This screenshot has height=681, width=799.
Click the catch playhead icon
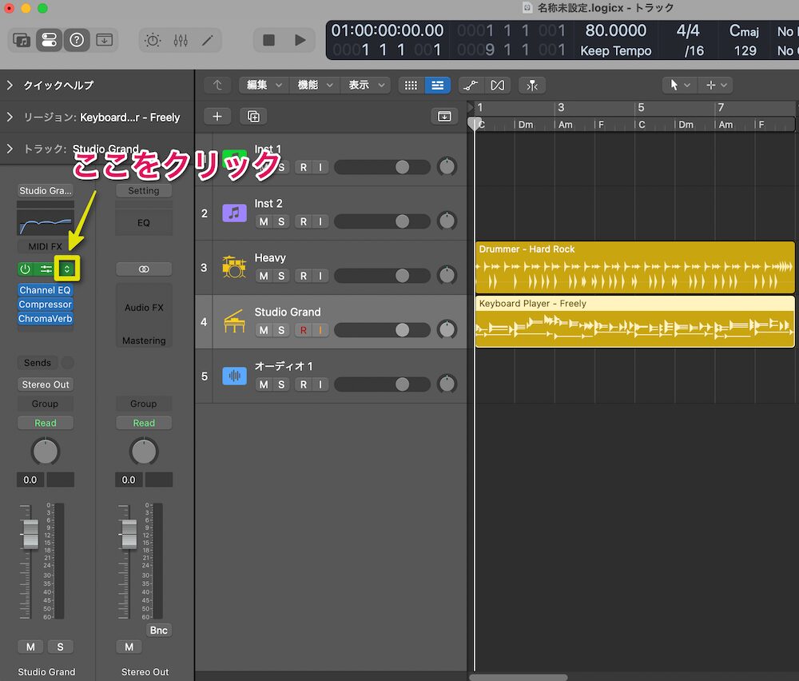pos(532,85)
